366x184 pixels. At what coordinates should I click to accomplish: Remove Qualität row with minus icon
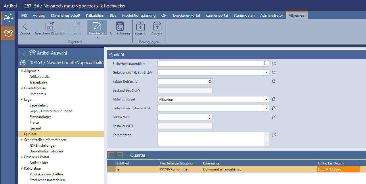point(120,155)
